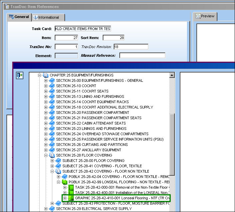
Task: Click the Task Card input field
Action: click(x=83, y=29)
